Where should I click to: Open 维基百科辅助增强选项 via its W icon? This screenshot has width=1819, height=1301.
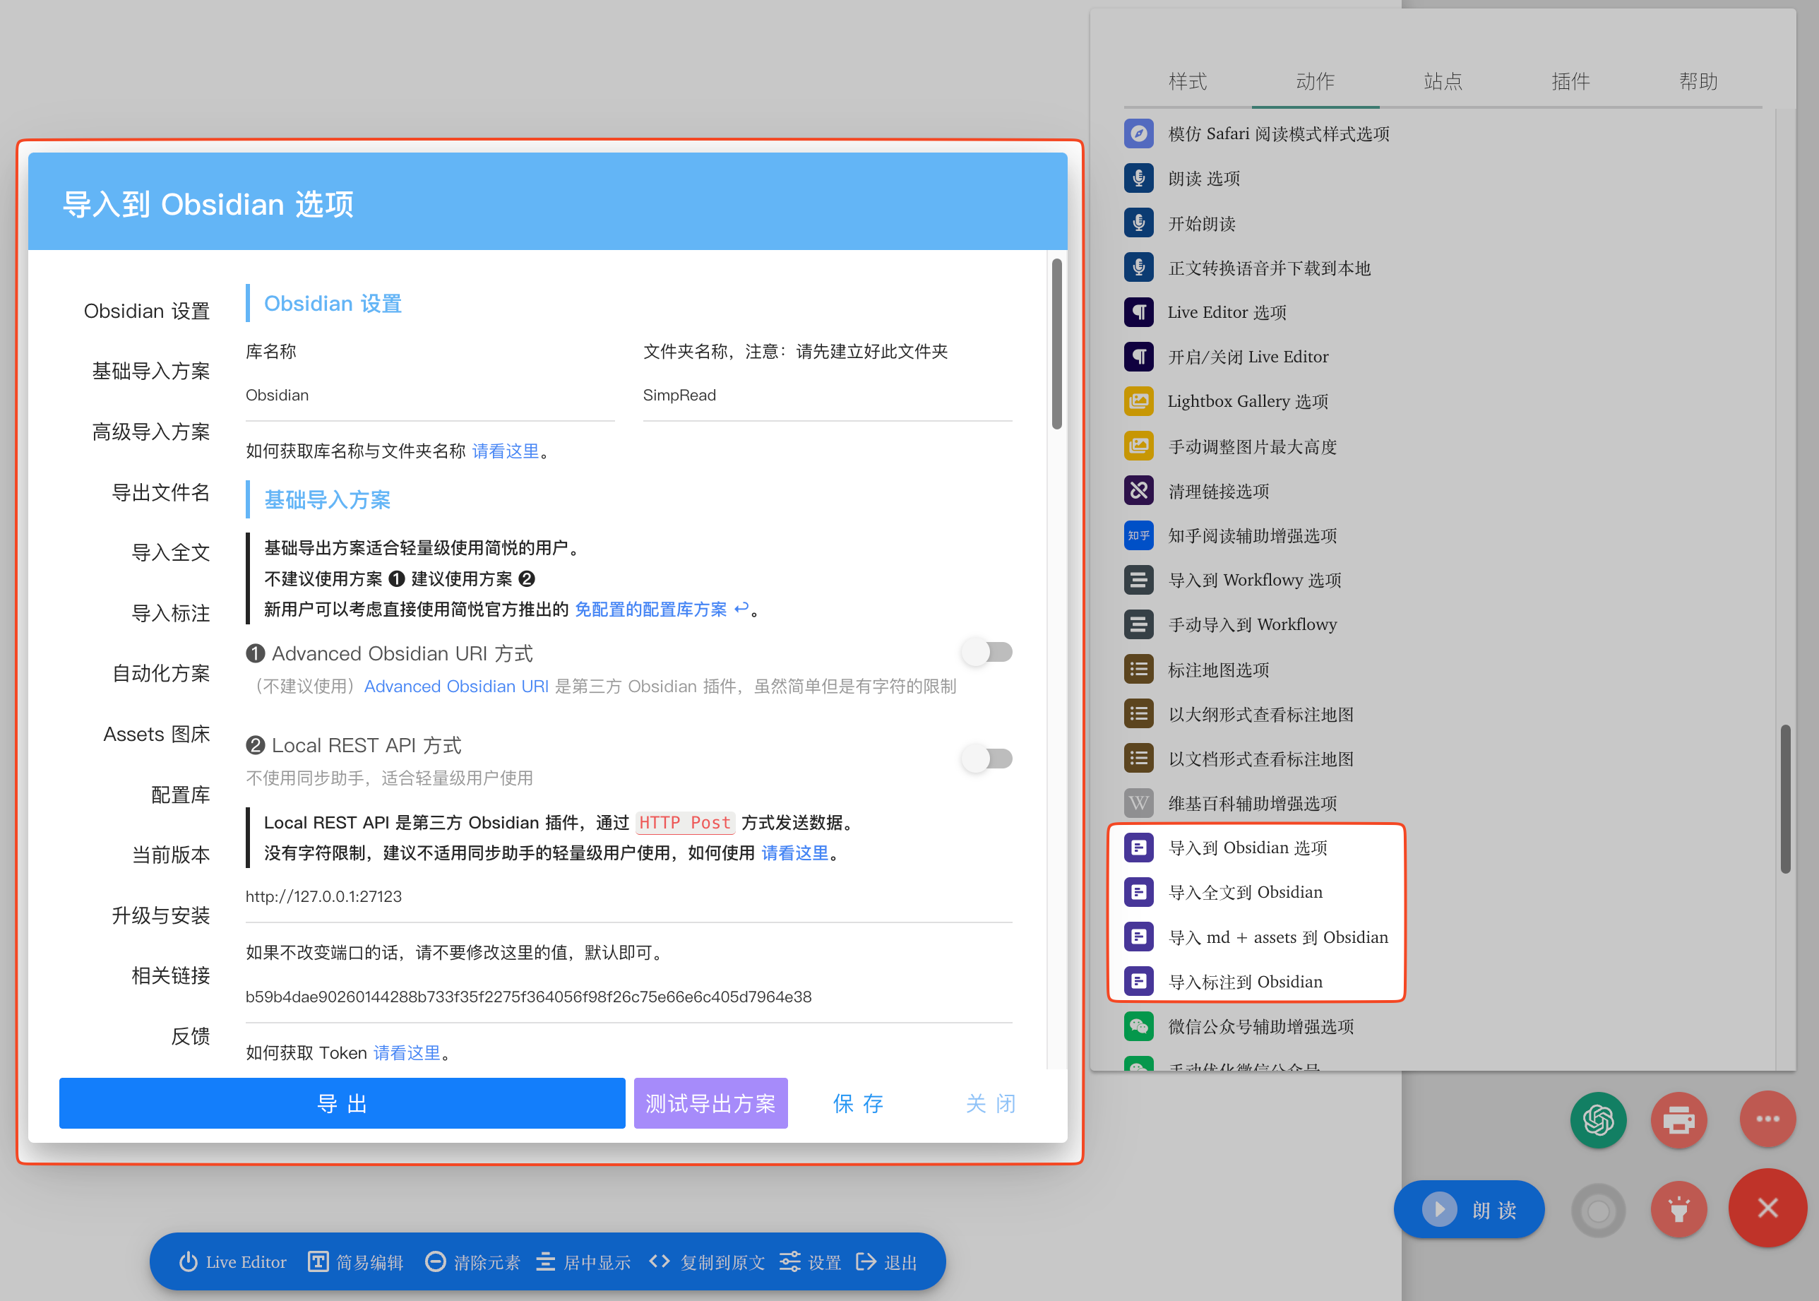click(x=1138, y=803)
